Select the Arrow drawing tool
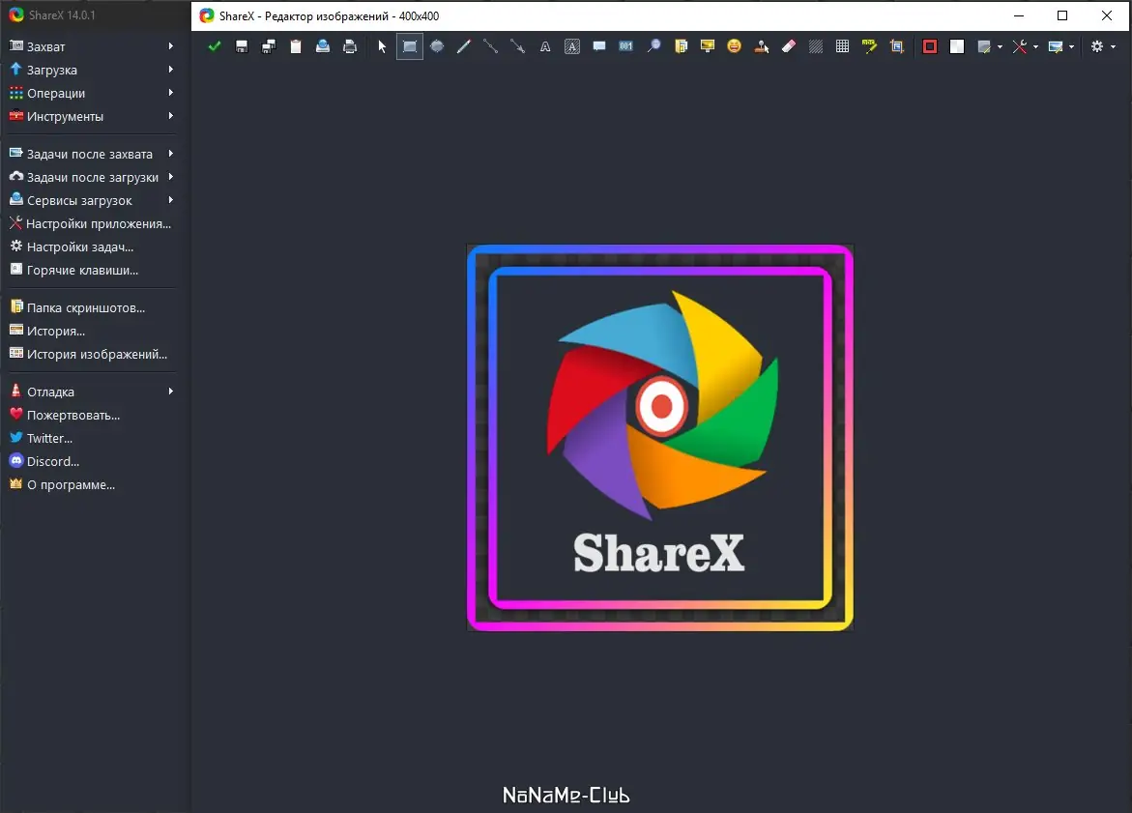This screenshot has width=1132, height=813. pos(517,46)
